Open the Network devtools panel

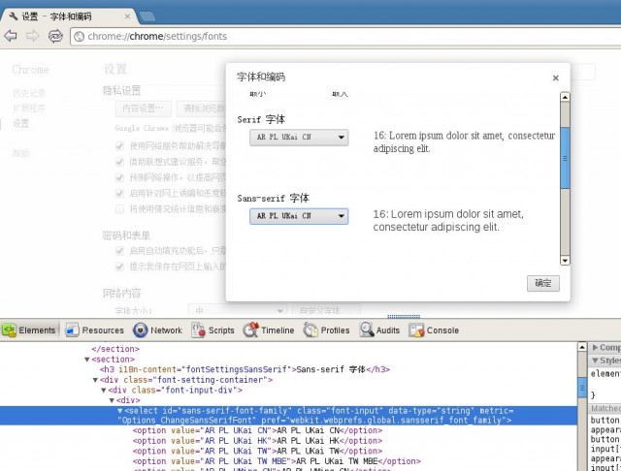[157, 330]
